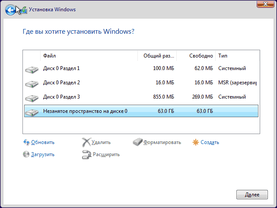Click the drive icon for unallocated space row

point(32,112)
